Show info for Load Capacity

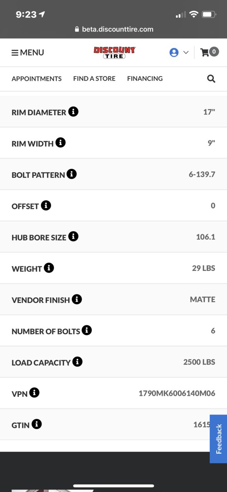click(78, 362)
